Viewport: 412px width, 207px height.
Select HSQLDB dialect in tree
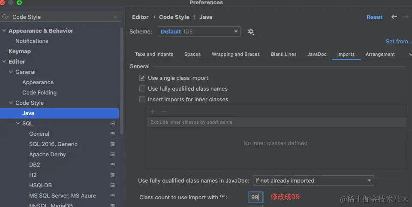(x=40, y=185)
